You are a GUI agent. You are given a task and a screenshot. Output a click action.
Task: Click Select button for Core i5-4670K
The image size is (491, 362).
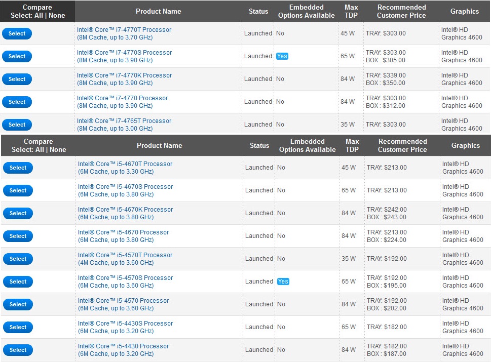pos(18,213)
